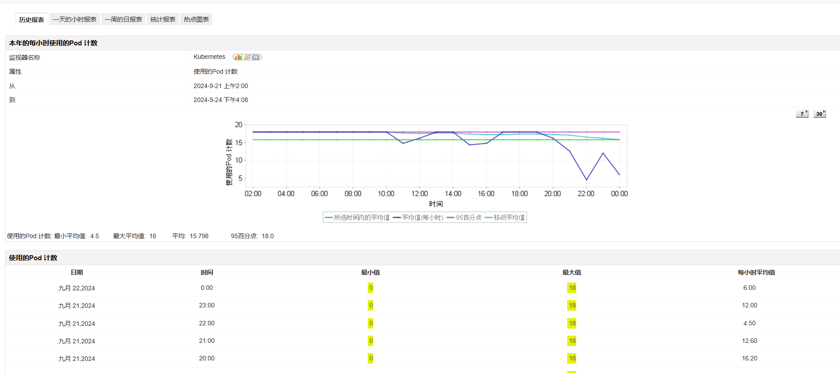Select the 22:00 time cell in the table
This screenshot has width=840, height=373.
click(x=207, y=323)
